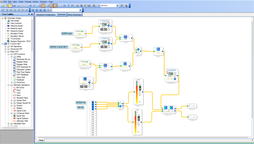Select Simulation Probe item in toolbox
This screenshot has width=254, height=144.
tap(17, 33)
